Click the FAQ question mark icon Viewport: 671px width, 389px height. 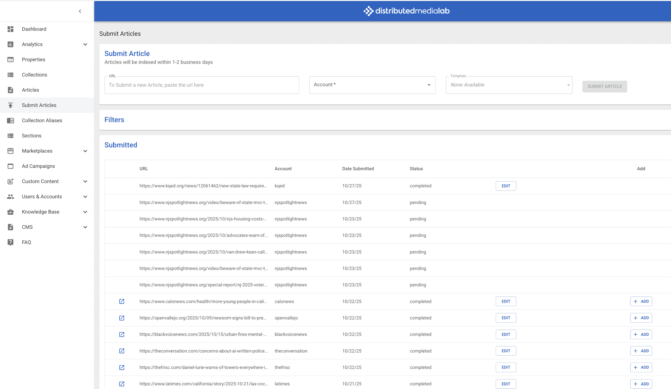(x=10, y=242)
